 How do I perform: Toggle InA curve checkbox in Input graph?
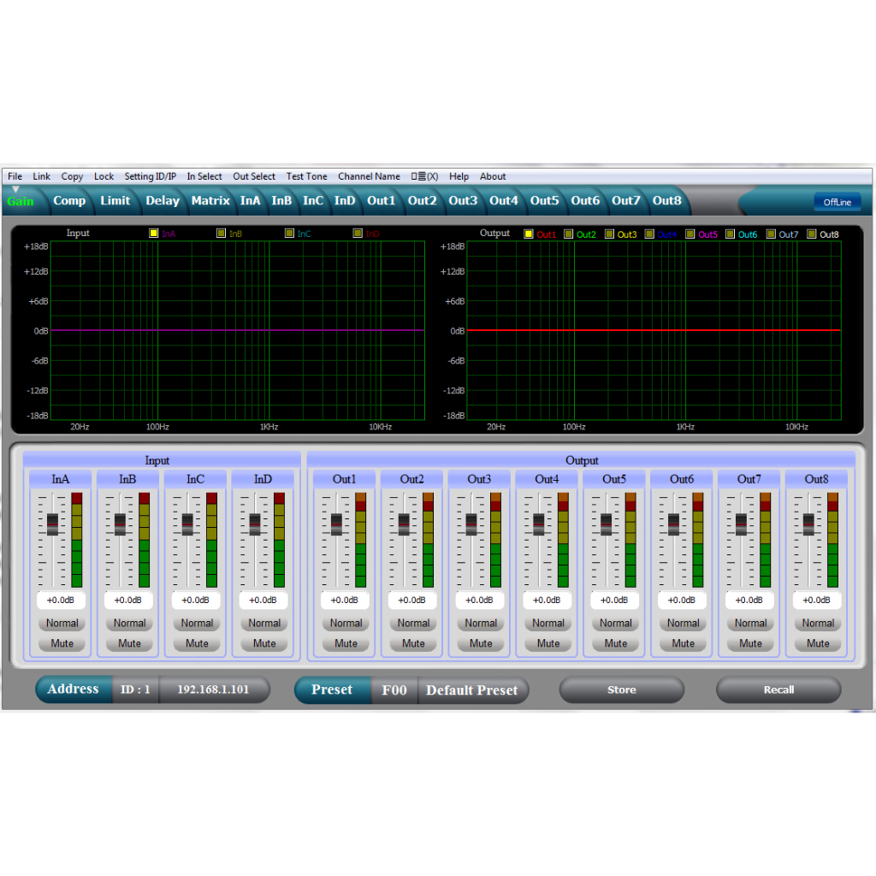coord(154,234)
